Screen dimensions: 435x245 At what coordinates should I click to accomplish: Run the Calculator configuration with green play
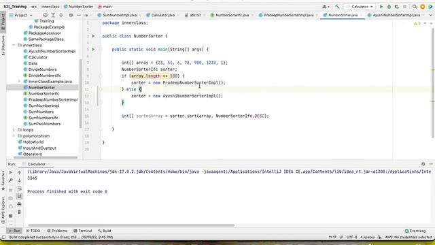tap(381, 7)
